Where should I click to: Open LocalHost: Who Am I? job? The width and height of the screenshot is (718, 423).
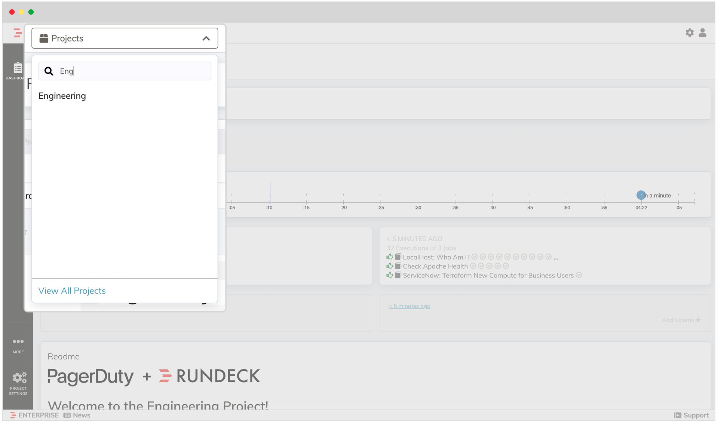[436, 257]
